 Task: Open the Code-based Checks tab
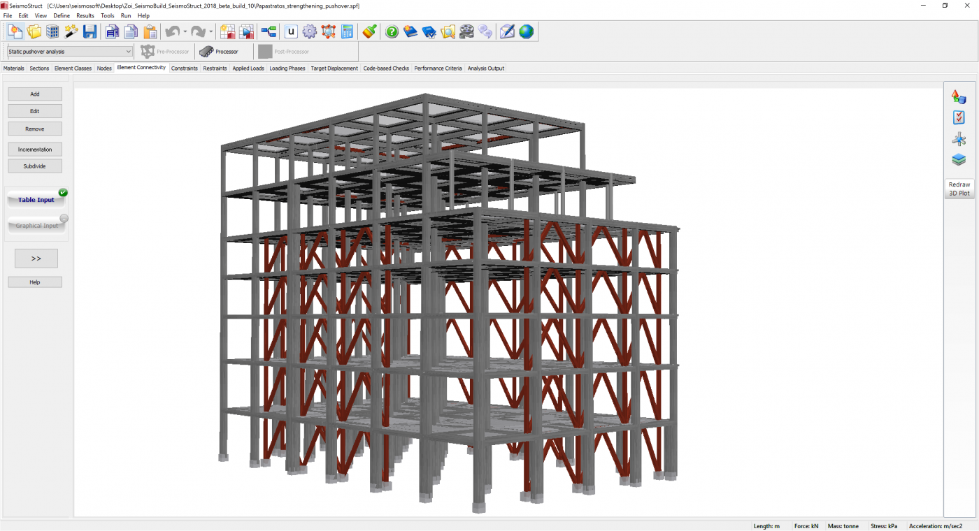pyautogui.click(x=386, y=68)
